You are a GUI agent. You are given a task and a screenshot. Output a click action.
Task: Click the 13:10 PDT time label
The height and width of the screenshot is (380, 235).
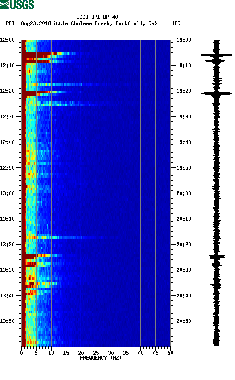7,219
